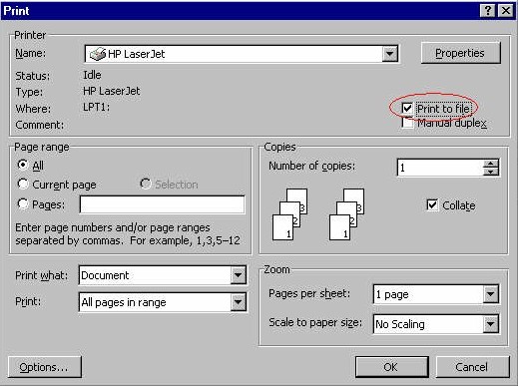Select the Pages radio button

23,203
